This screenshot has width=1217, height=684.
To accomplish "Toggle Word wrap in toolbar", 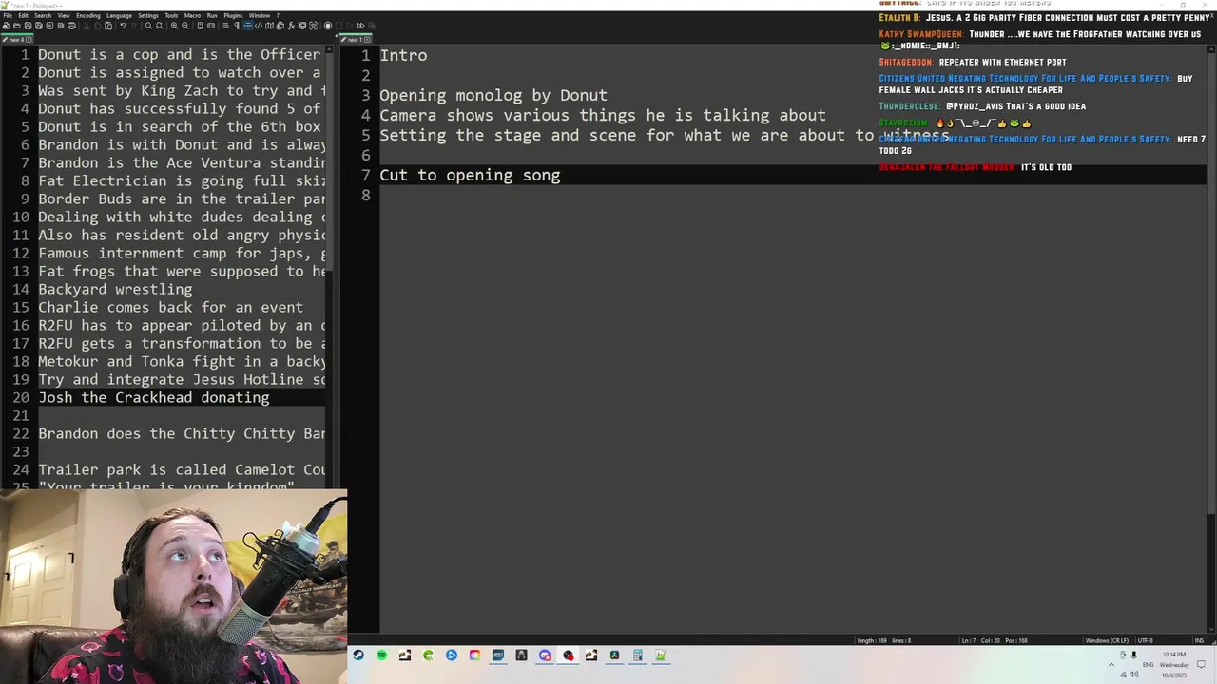I will click(x=225, y=26).
